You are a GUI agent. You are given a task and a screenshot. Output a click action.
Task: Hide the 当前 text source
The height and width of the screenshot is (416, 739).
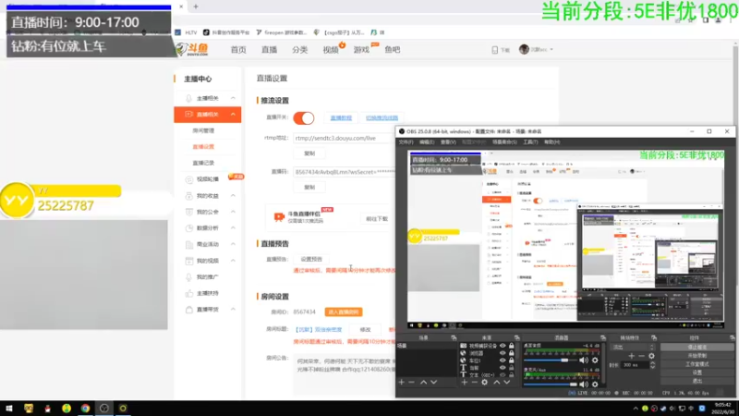pos(503,367)
